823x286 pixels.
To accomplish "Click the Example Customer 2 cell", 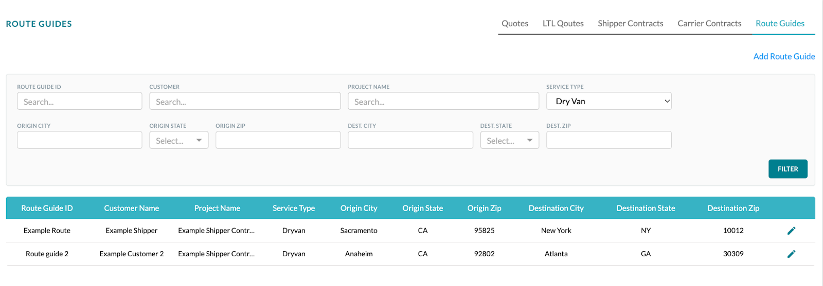I will [x=132, y=254].
